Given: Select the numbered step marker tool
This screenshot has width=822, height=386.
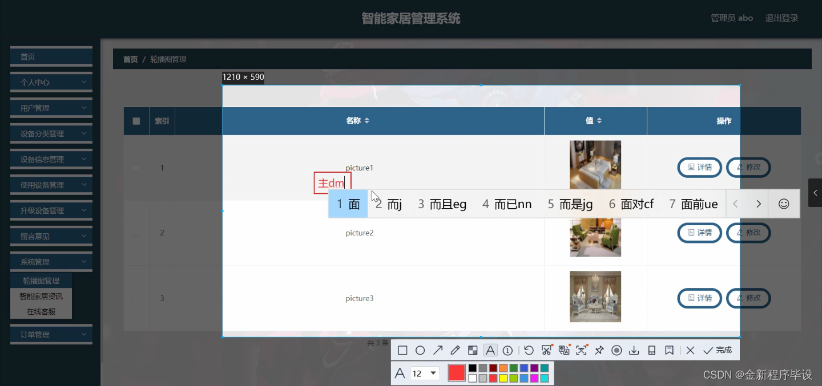Looking at the screenshot, I should (x=508, y=350).
